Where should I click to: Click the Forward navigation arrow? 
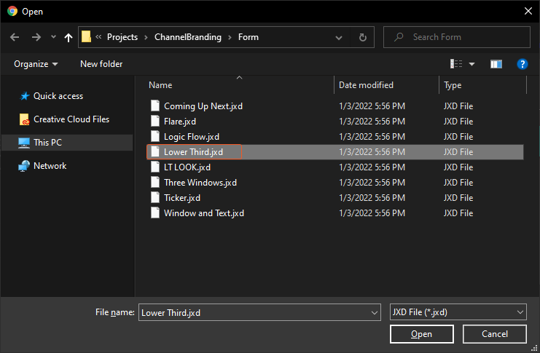tap(36, 37)
